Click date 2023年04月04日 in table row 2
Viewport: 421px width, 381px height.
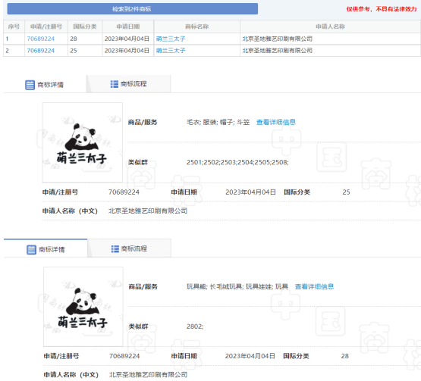[127, 51]
